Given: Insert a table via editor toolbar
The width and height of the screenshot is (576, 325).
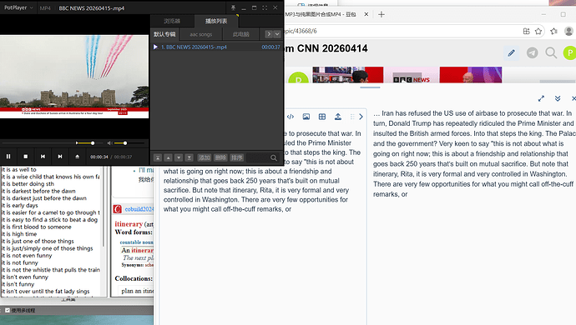Looking at the screenshot, I should [322, 117].
